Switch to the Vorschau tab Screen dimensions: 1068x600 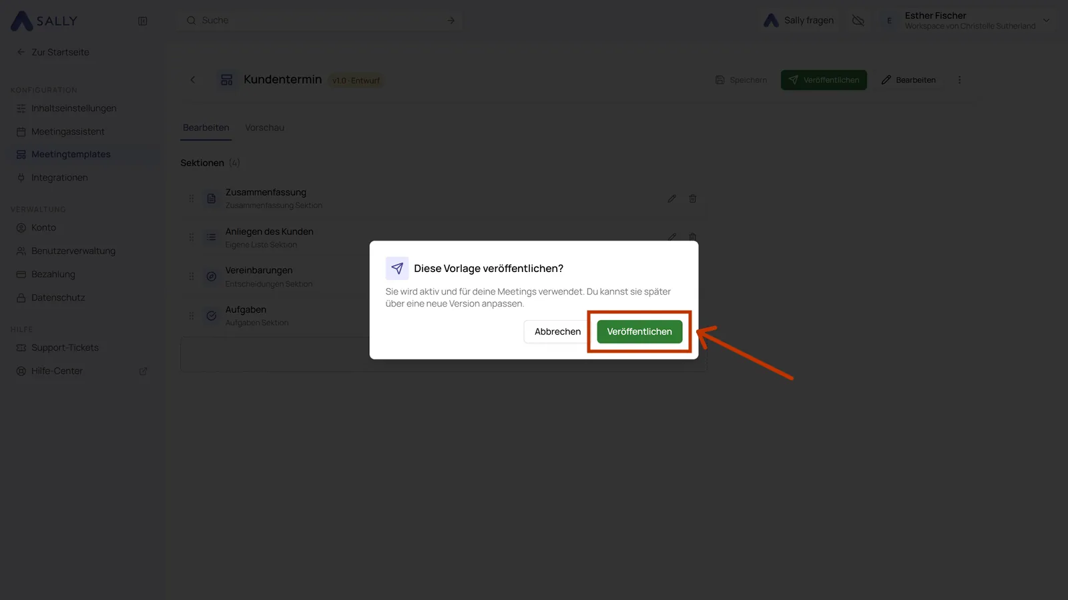tap(264, 127)
